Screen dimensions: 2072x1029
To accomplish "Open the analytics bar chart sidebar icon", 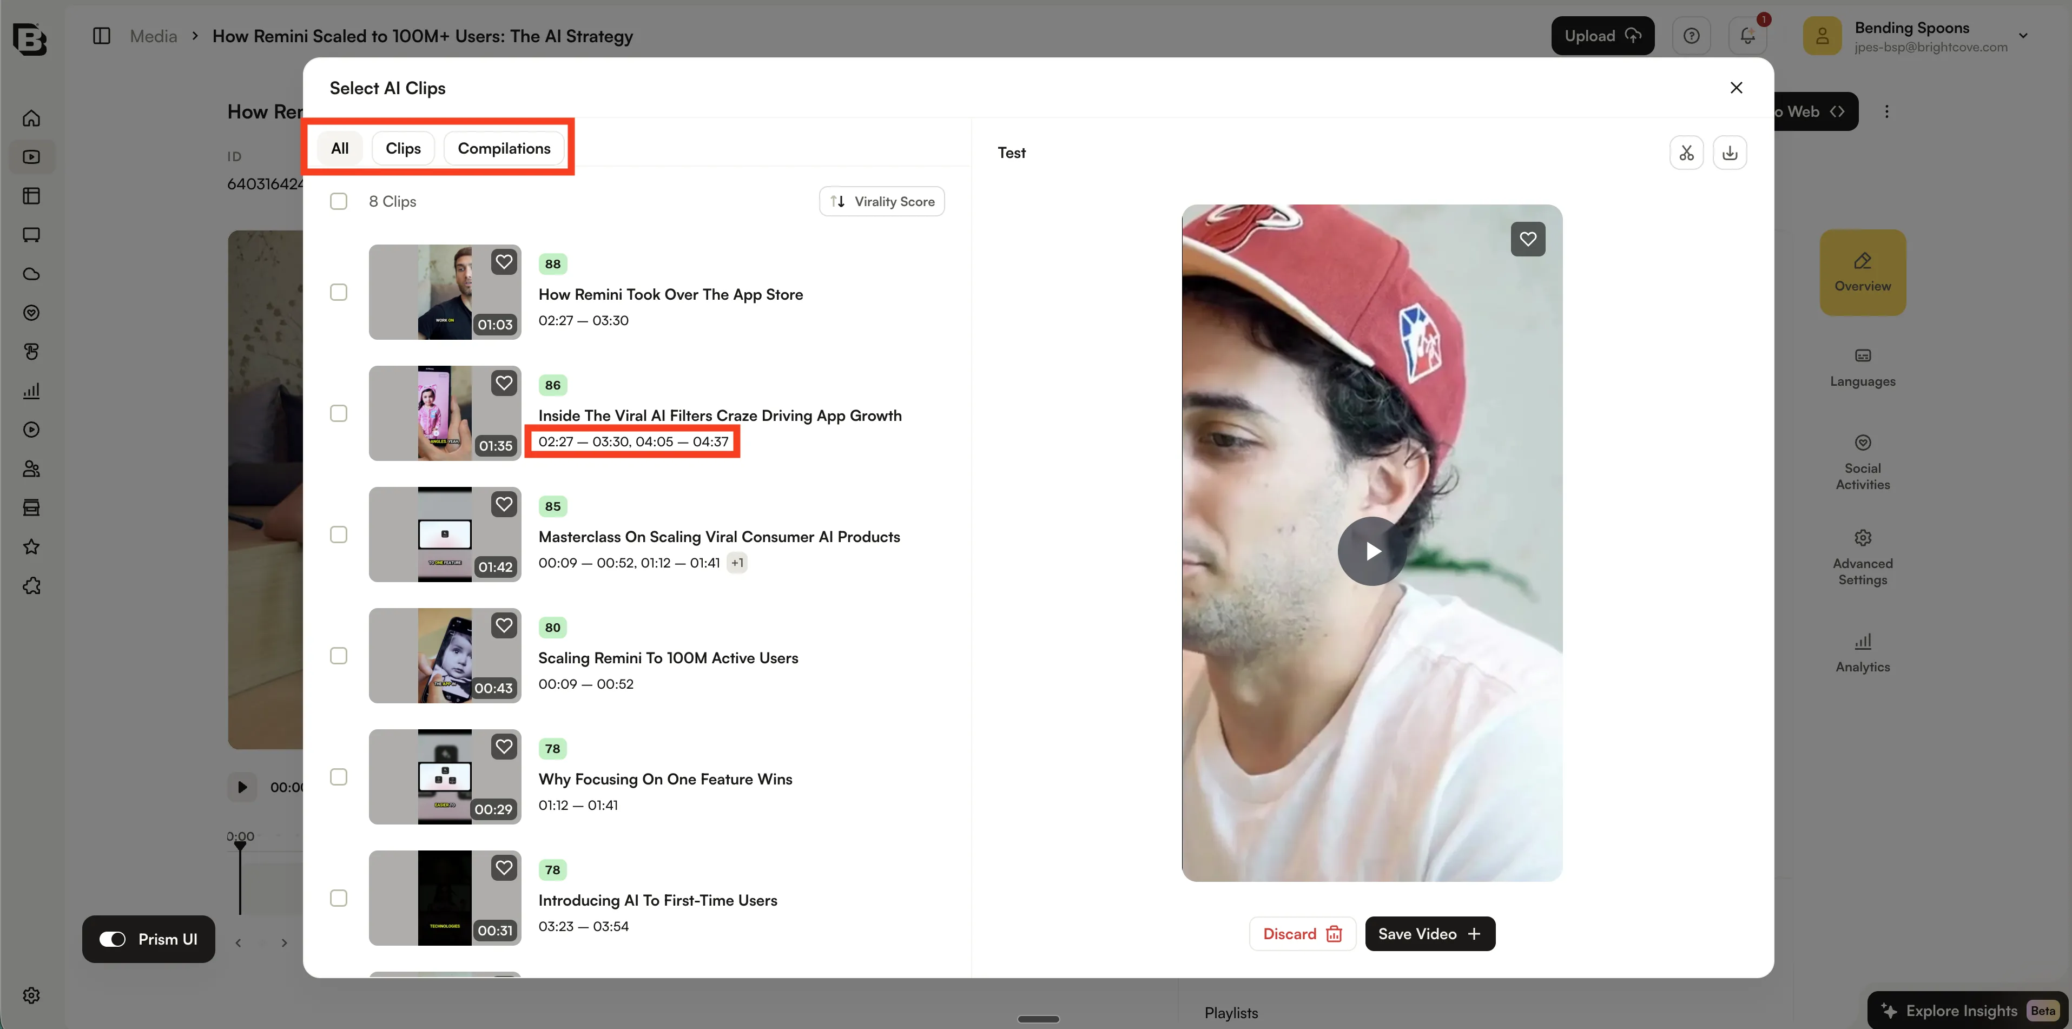I will pos(31,391).
